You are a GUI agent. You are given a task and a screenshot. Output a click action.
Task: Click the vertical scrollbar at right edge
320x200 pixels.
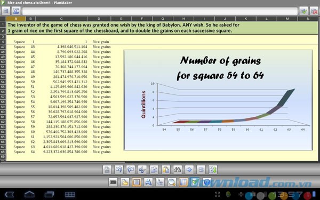319,44
